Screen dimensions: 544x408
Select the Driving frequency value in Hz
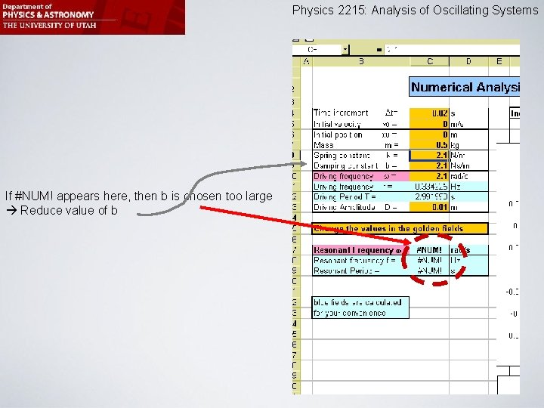(x=429, y=187)
